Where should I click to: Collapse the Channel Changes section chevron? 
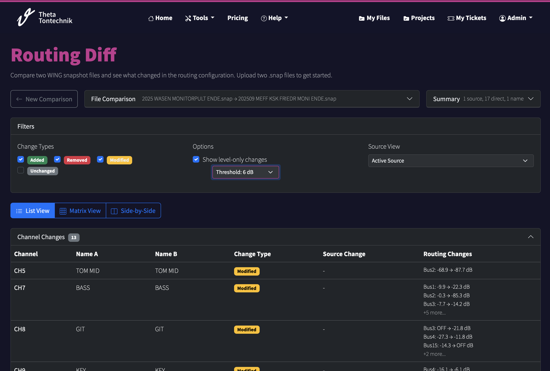(531, 237)
